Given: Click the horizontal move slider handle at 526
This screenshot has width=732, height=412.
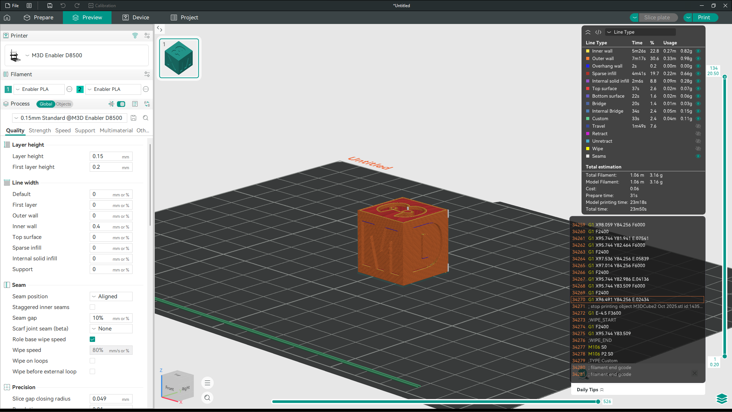Looking at the screenshot, I should pos(598,402).
